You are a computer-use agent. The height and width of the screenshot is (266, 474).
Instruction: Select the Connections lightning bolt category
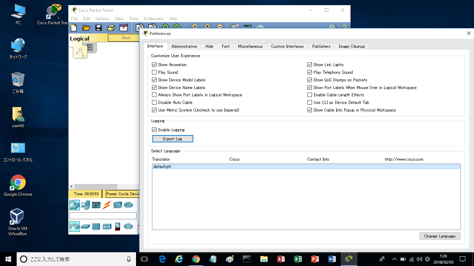click(107, 205)
